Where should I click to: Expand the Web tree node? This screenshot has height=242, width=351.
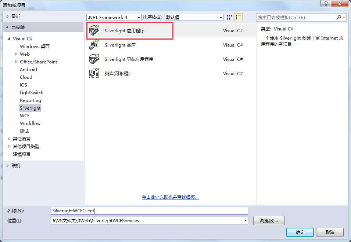pyautogui.click(x=16, y=54)
